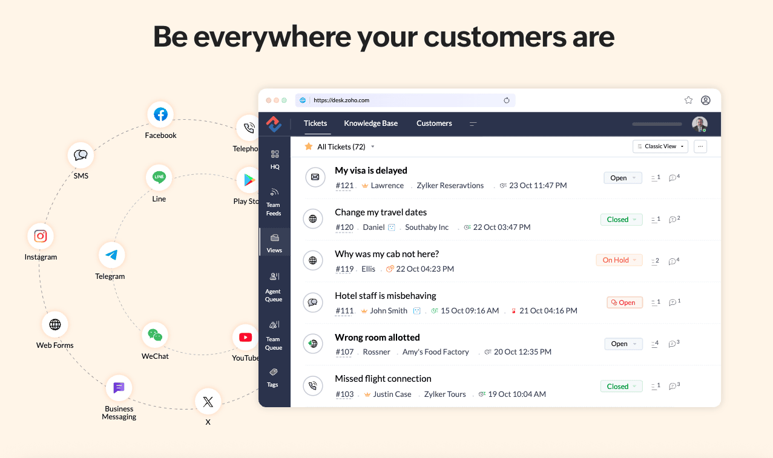Open the user avatar menu
This screenshot has width=773, height=458.
click(x=700, y=125)
